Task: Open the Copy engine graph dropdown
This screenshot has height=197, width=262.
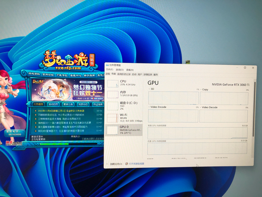Action: pyautogui.click(x=201, y=89)
